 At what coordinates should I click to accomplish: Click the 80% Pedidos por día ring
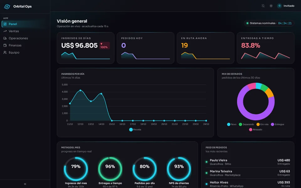tap(145, 169)
